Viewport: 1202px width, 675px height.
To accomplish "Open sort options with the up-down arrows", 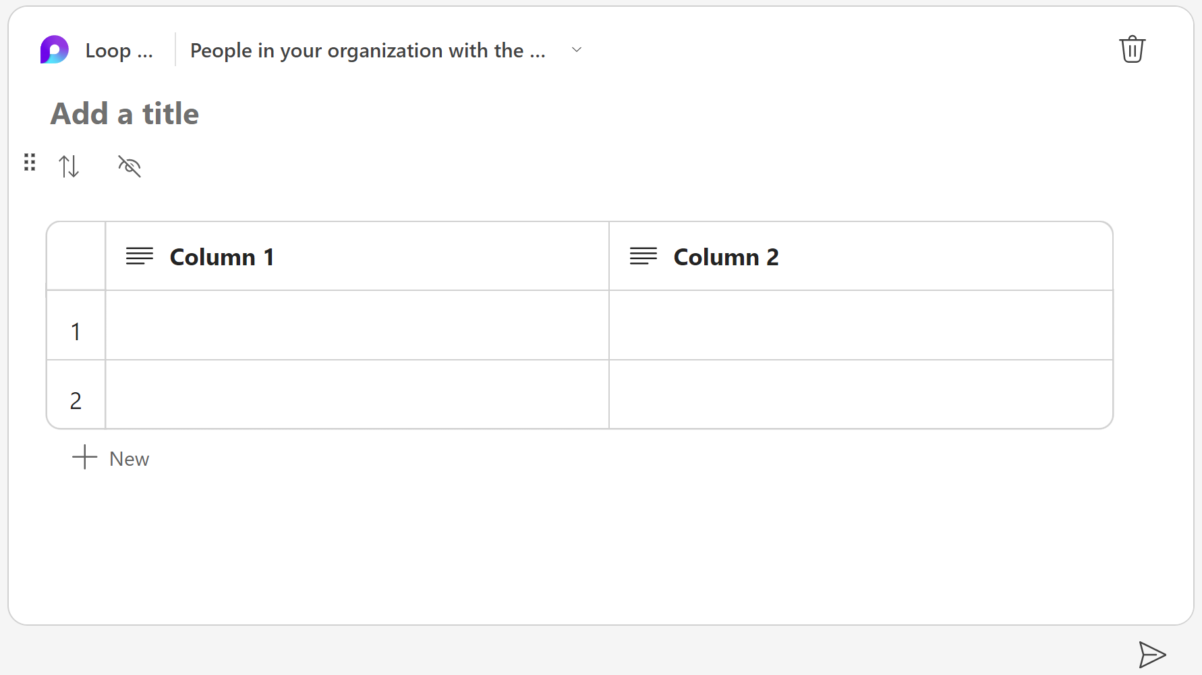I will click(x=69, y=166).
